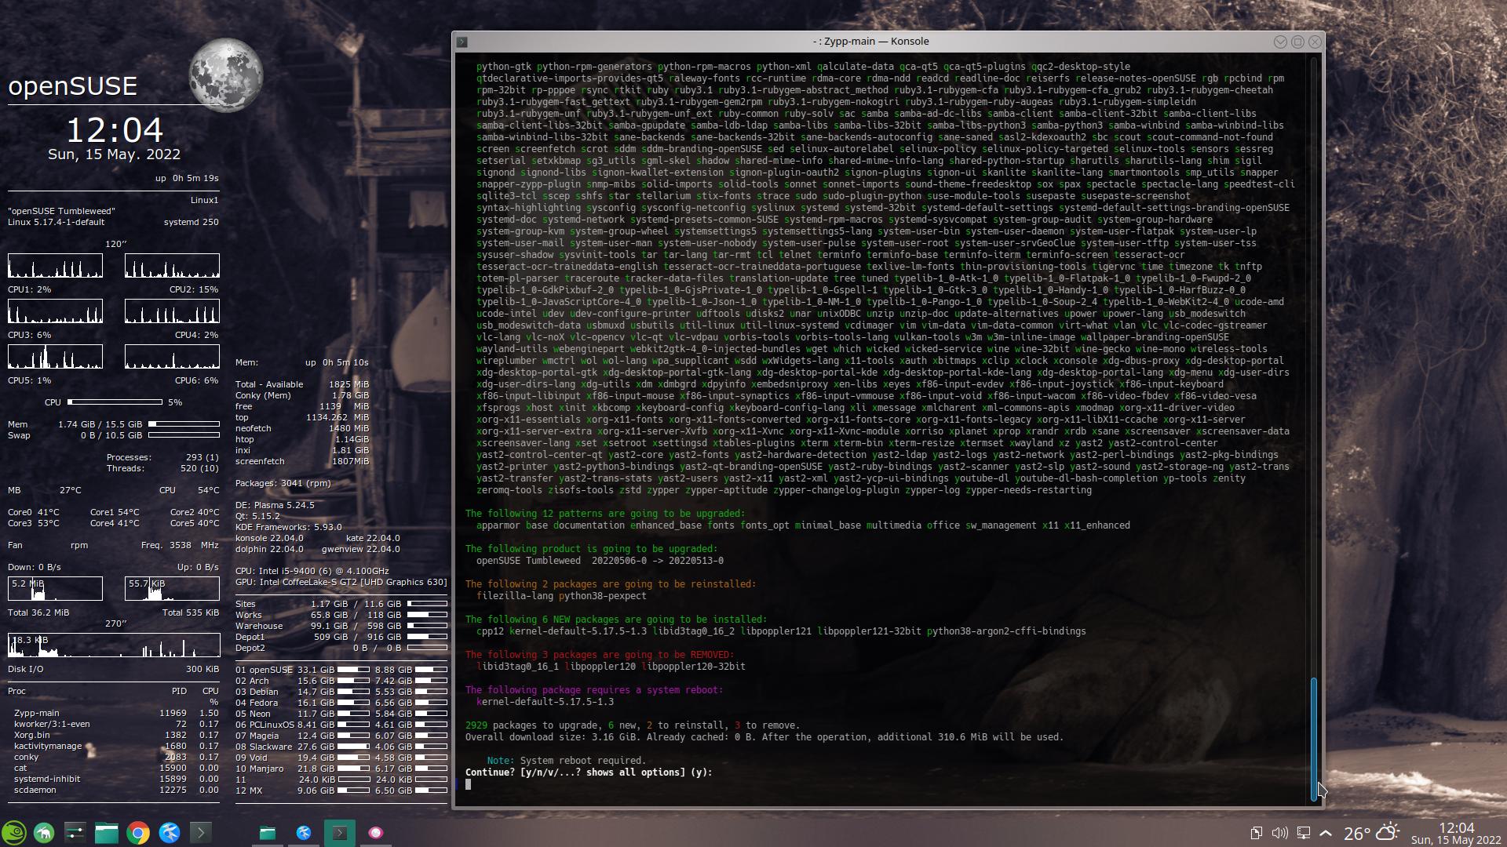Open the network connection tray icon
This screenshot has height=847, width=1507.
(x=1303, y=833)
